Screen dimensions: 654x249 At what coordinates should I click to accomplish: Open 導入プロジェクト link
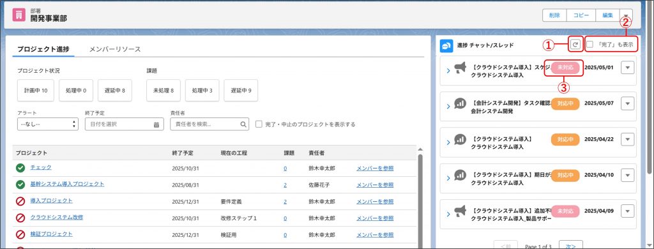tap(51, 200)
